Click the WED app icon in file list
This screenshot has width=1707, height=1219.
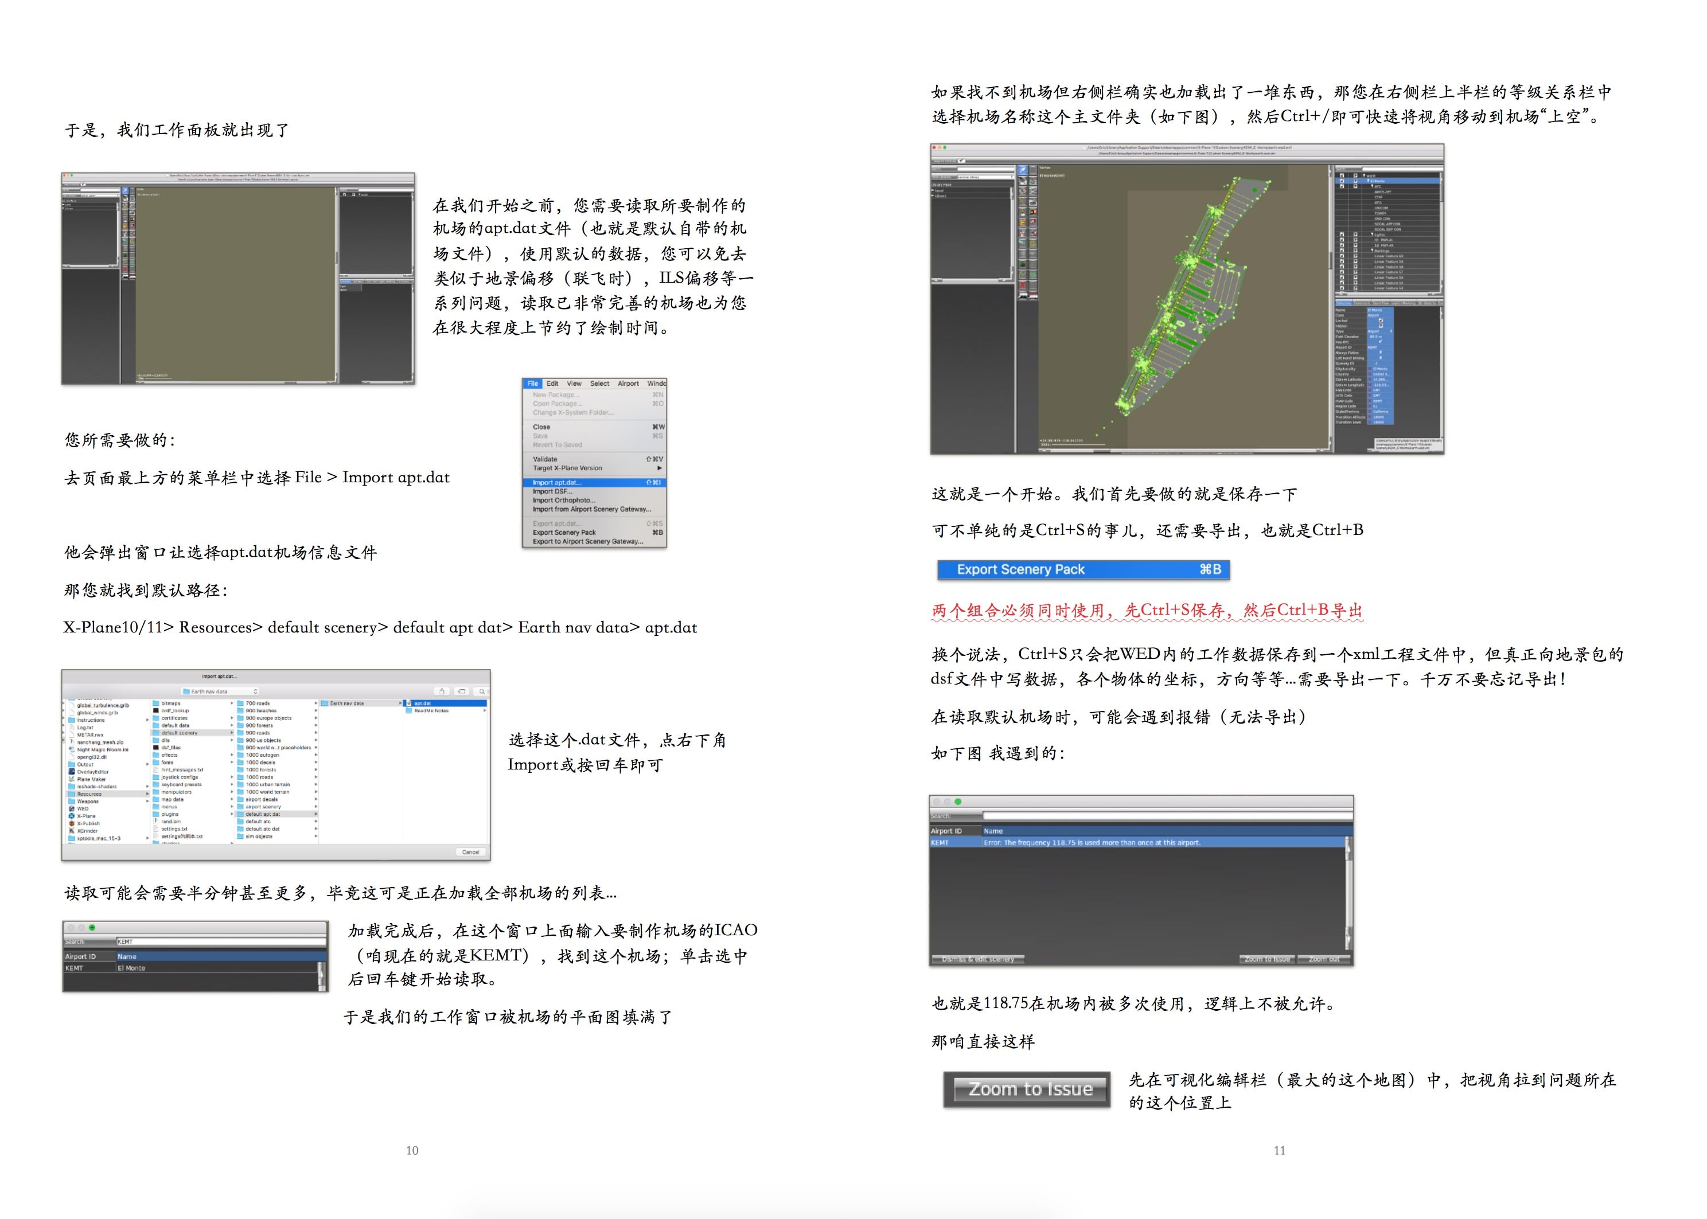point(72,808)
